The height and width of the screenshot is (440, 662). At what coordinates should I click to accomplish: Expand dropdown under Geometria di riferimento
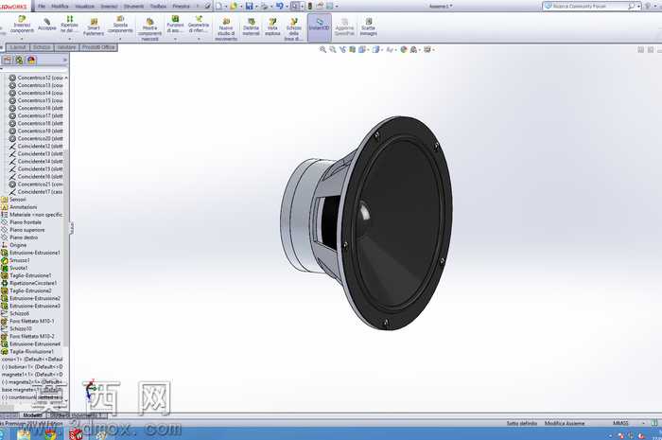coord(199,39)
